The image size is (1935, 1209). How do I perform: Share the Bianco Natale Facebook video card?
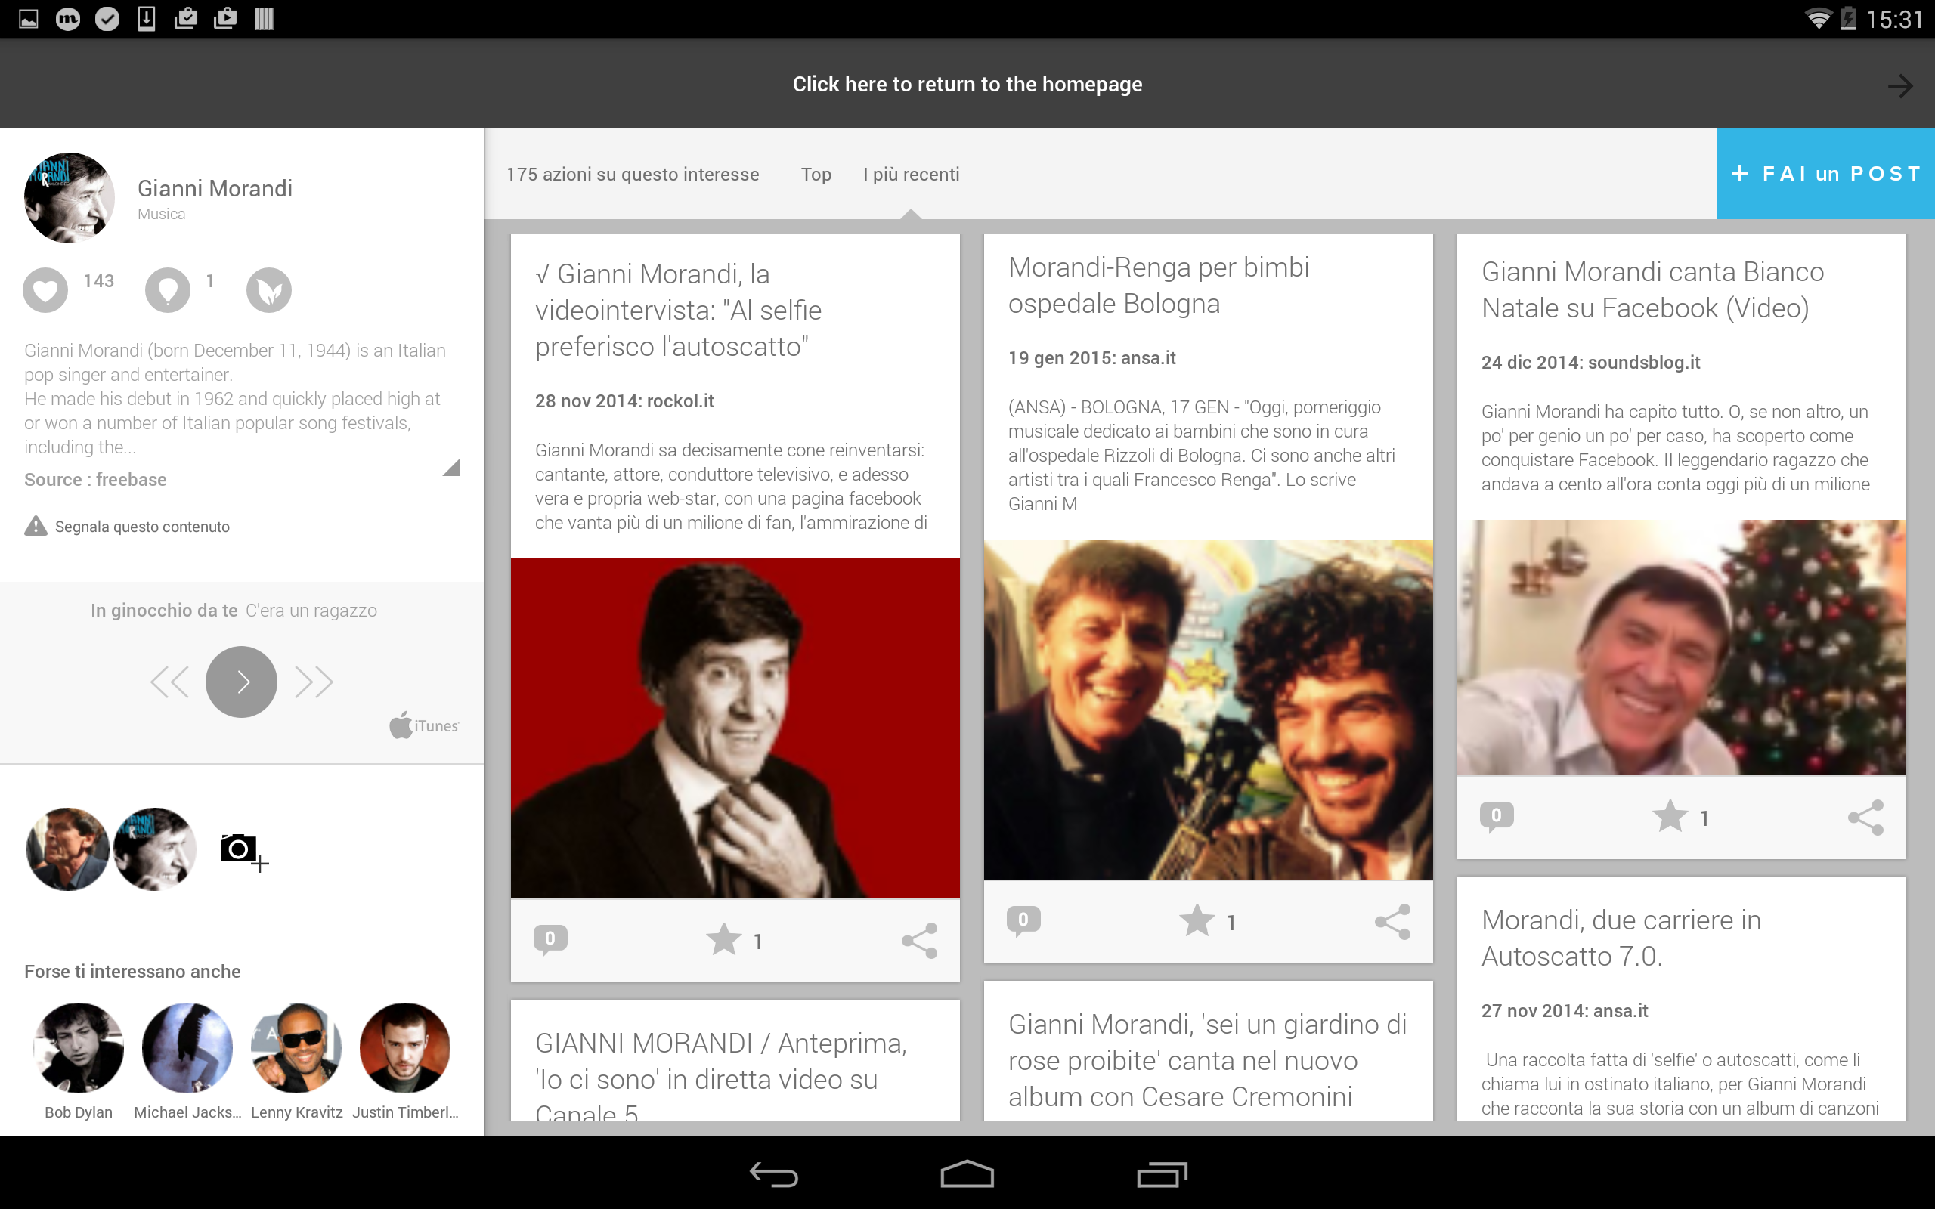pos(1866,817)
